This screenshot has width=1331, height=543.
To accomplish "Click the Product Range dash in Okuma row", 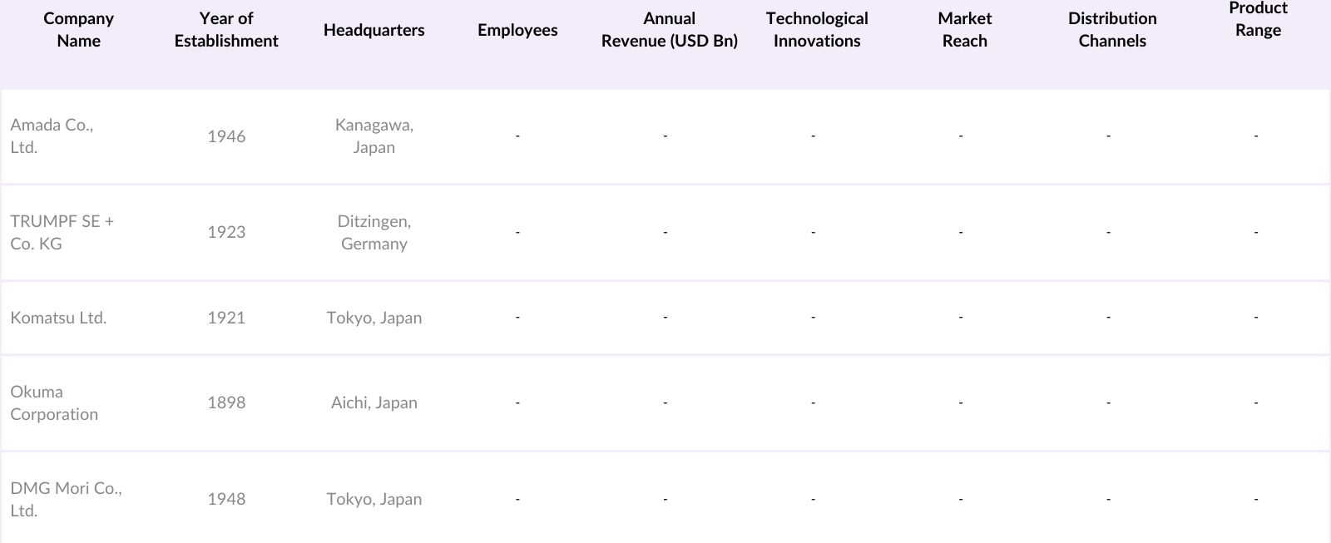I will [x=1255, y=402].
